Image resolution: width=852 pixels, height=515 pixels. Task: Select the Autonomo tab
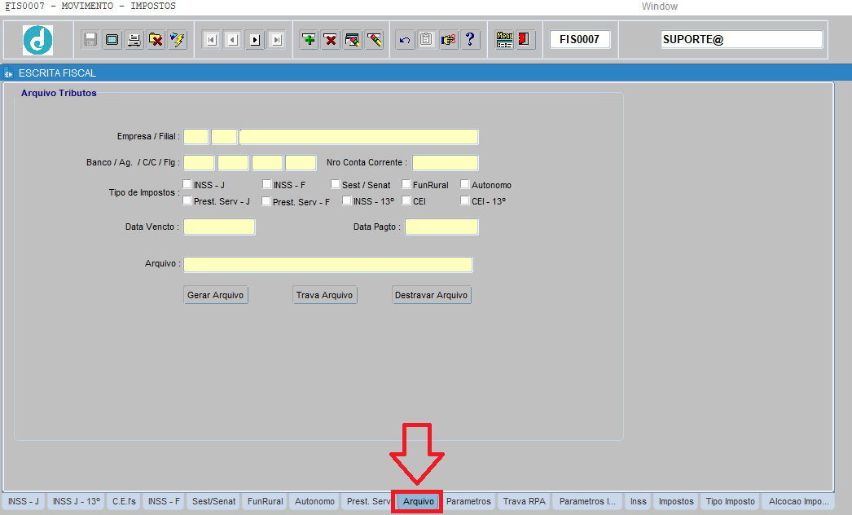pyautogui.click(x=314, y=501)
